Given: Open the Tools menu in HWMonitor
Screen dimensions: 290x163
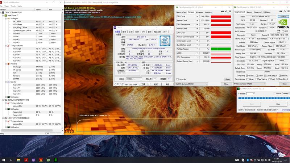Looking at the screenshot, I should [13, 6].
